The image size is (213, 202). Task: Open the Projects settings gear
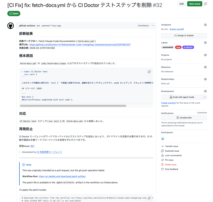pos(205,55)
